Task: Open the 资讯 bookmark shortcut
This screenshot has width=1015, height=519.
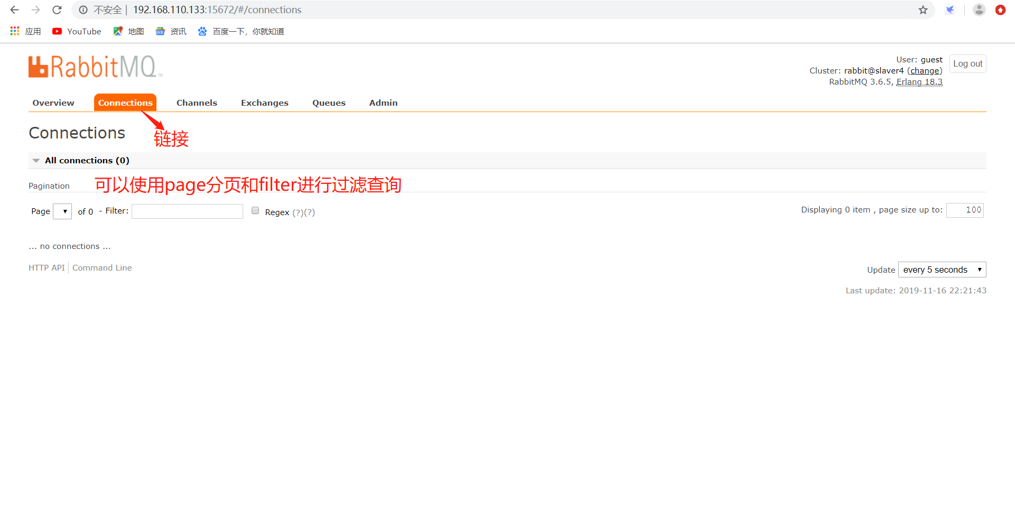Action: coord(170,31)
